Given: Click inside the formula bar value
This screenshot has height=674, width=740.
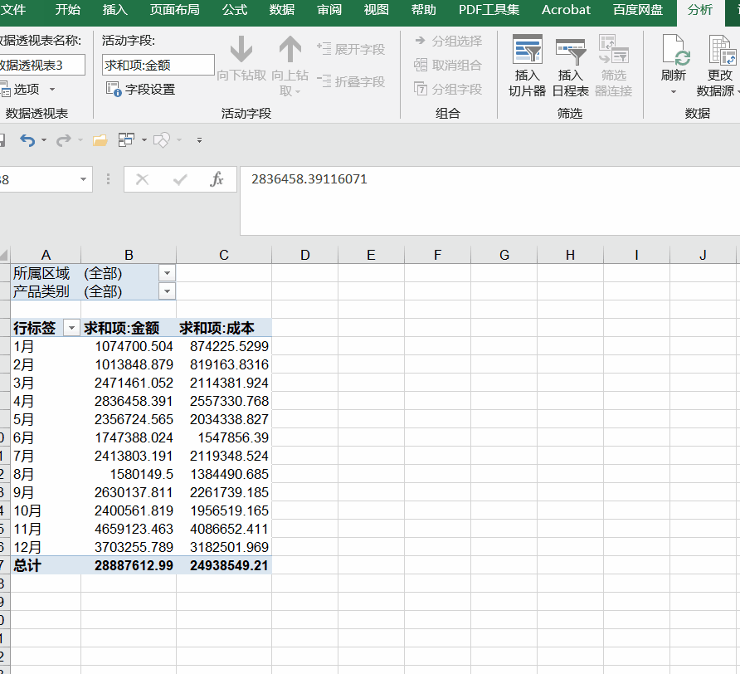Looking at the screenshot, I should (x=309, y=179).
